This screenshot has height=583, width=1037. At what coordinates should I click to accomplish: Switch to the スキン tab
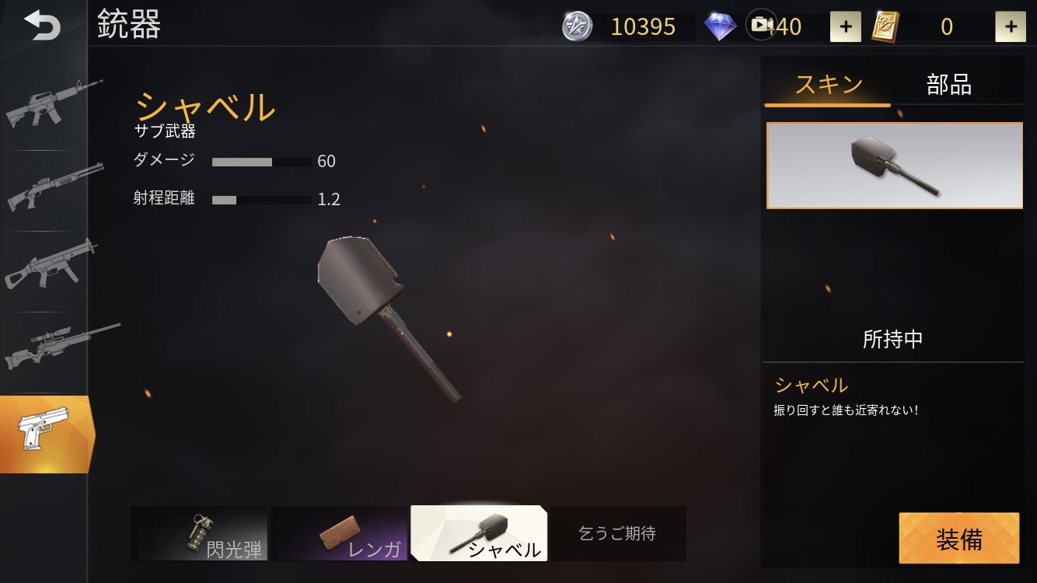pyautogui.click(x=828, y=83)
